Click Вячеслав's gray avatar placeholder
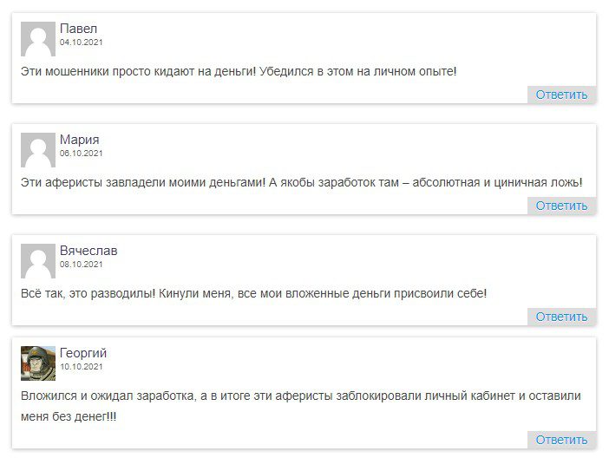The width and height of the screenshot is (609, 458). pyautogui.click(x=38, y=261)
